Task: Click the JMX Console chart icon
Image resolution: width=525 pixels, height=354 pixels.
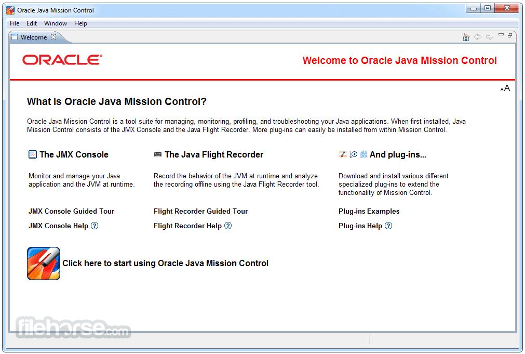Action: (32, 154)
